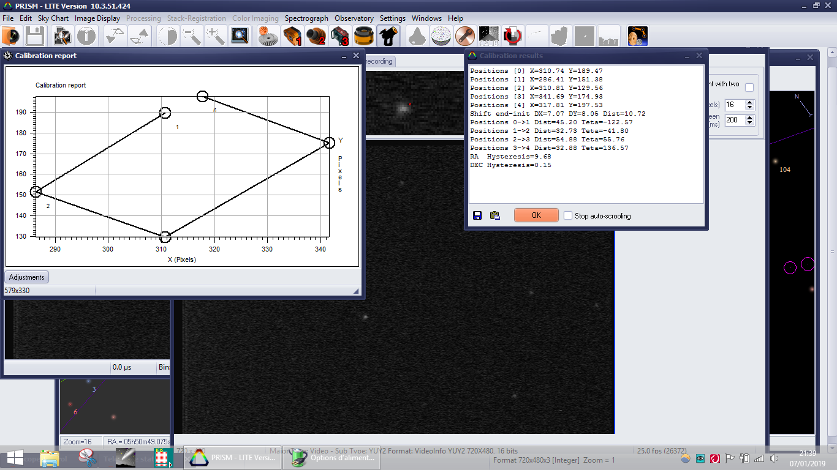Select camera number 2 toolbar icon
The image size is (837, 470).
(316, 37)
